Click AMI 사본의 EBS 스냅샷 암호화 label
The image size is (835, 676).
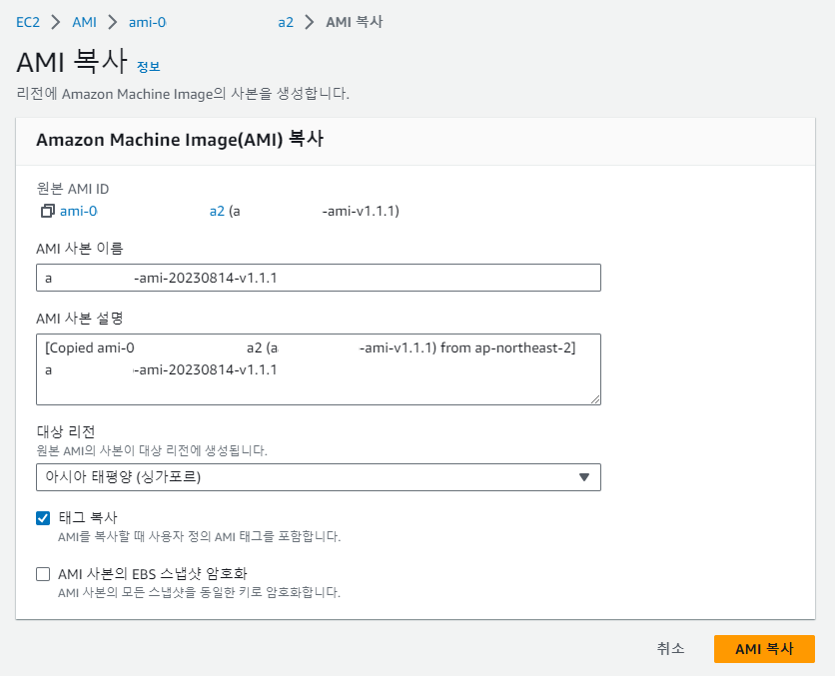point(152,574)
